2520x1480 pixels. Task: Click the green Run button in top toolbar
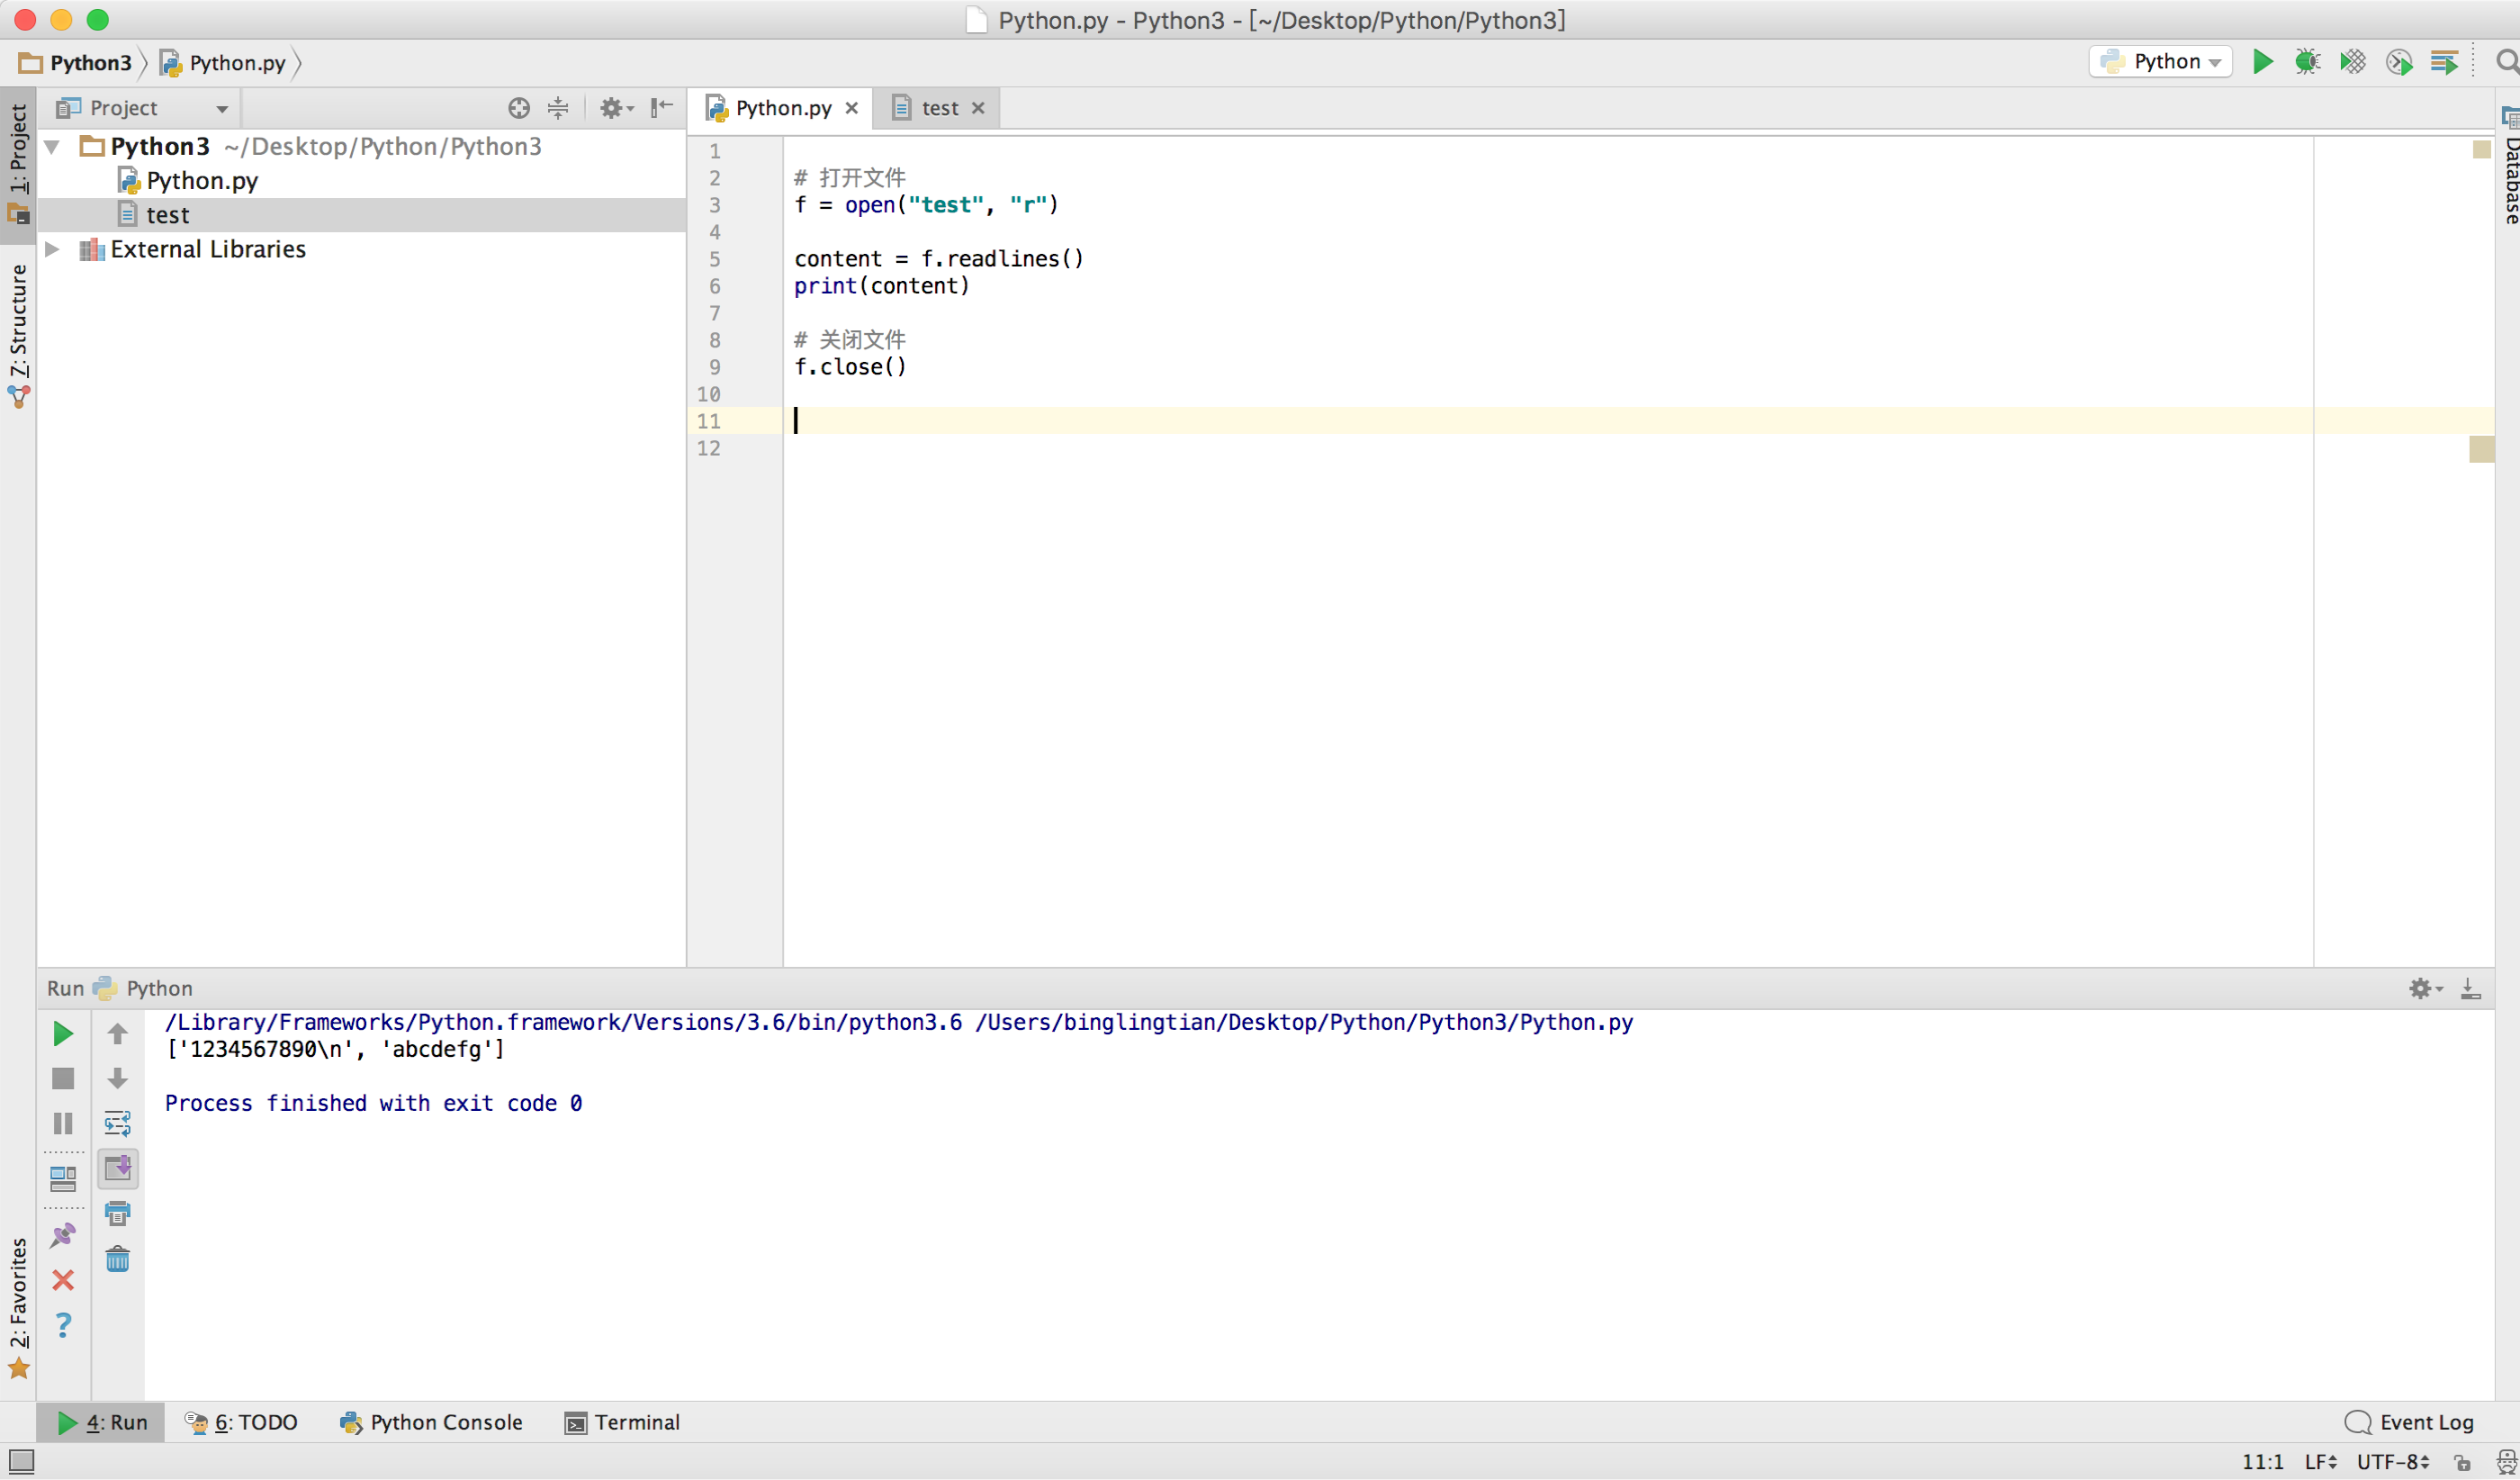point(2262,62)
